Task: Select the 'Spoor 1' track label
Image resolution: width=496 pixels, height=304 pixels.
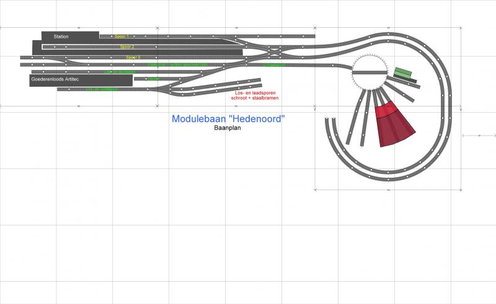Action: tap(122, 37)
